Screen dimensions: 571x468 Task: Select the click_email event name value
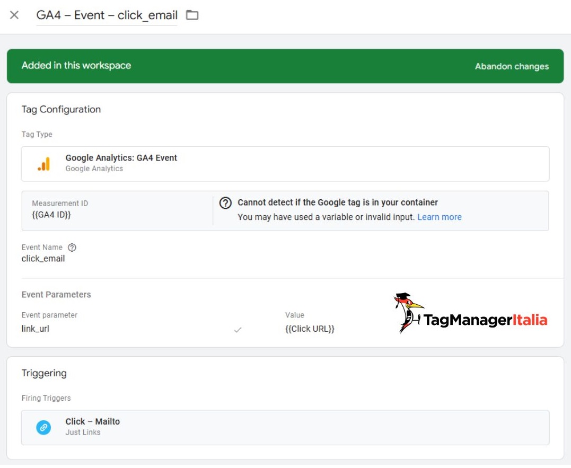pos(43,259)
